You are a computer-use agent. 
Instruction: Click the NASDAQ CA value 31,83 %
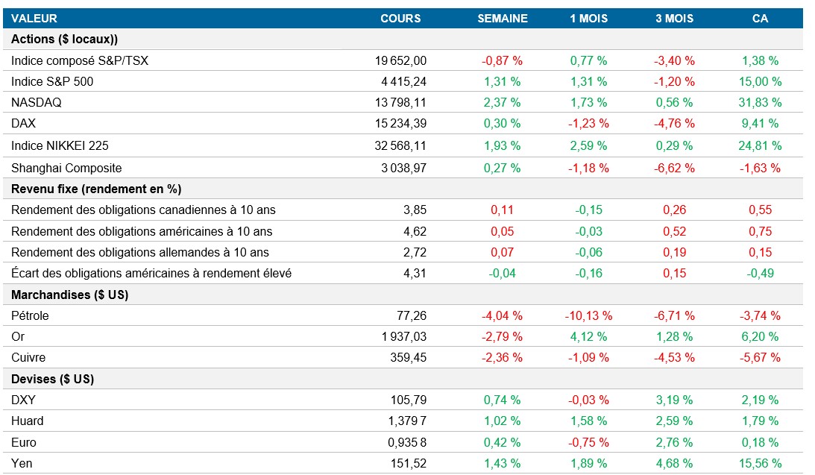[760, 102]
